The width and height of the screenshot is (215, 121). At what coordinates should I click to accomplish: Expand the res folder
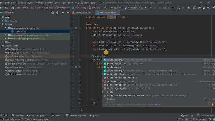[x=2, y=42]
